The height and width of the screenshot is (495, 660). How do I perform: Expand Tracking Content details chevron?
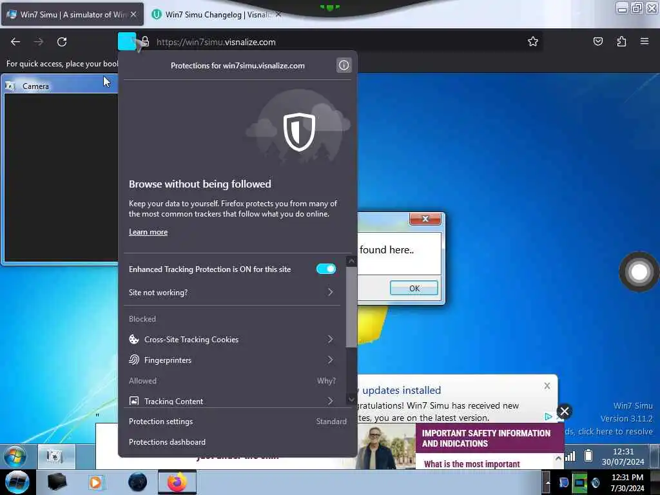pos(331,401)
